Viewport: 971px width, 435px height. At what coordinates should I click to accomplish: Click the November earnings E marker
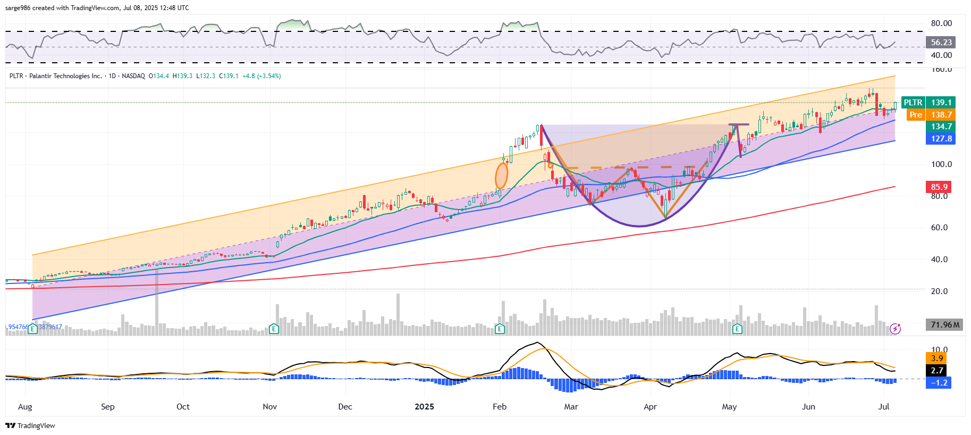pyautogui.click(x=274, y=329)
